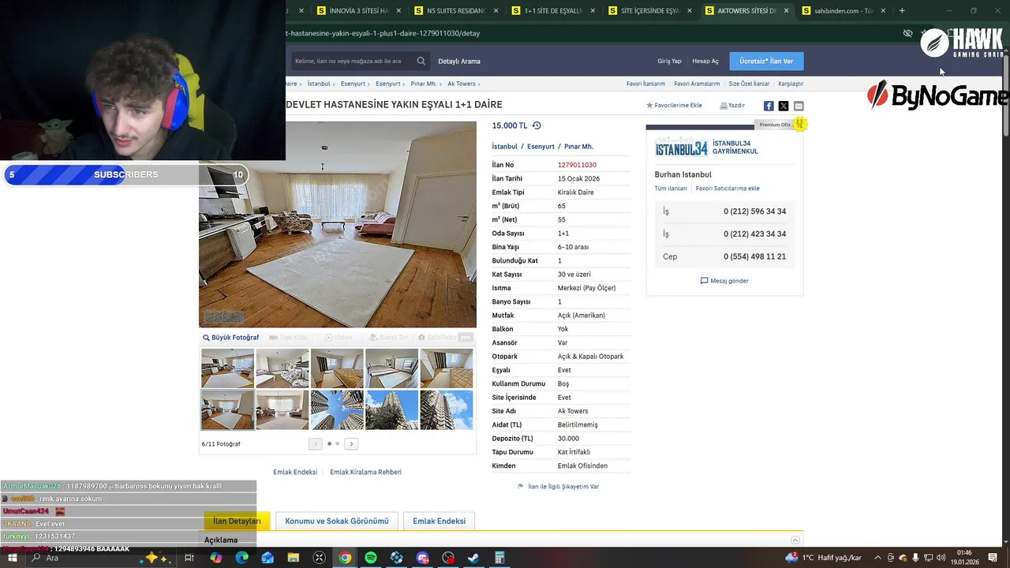This screenshot has width=1010, height=568.
Task: Open Steam from the taskbar
Action: (x=473, y=558)
